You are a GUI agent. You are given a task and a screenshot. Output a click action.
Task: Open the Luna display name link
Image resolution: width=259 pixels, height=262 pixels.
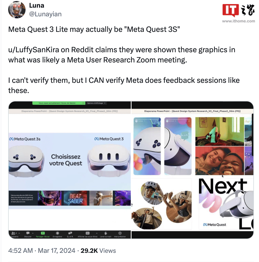37,6
